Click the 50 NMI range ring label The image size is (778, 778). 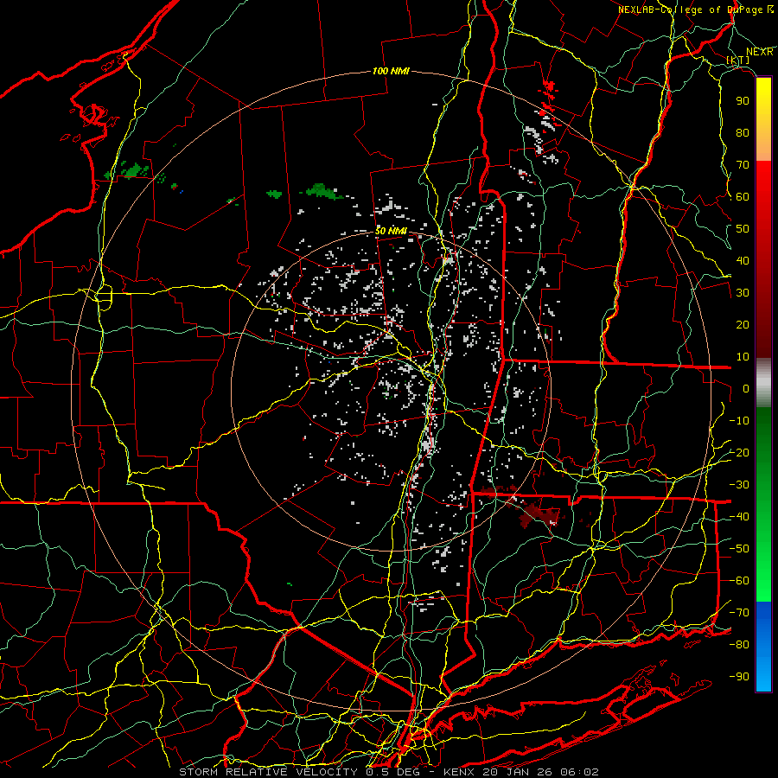click(x=391, y=231)
